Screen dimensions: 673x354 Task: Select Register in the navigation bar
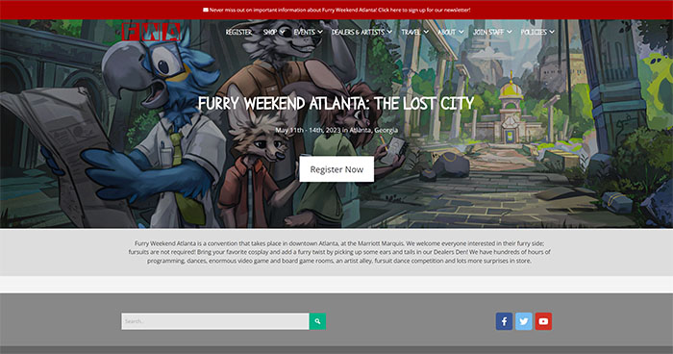pos(238,32)
